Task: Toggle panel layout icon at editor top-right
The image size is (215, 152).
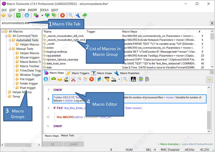Action: coord(212,72)
